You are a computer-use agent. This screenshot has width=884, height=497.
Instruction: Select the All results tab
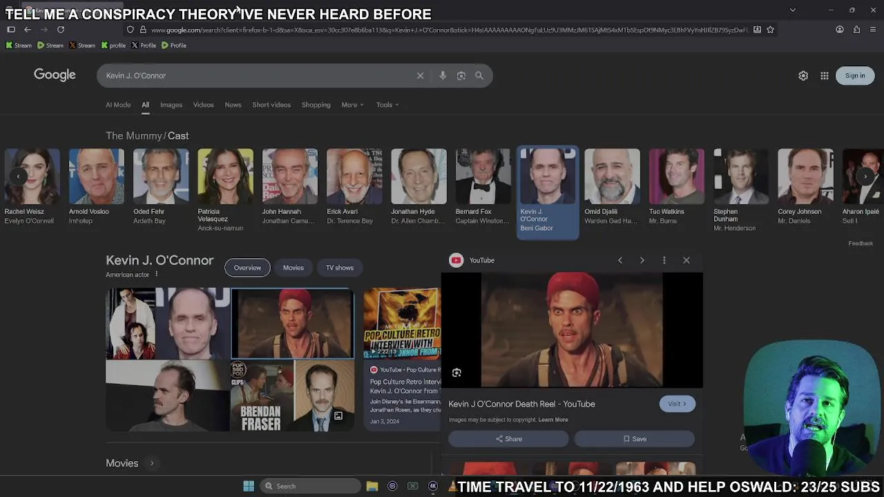tap(146, 105)
